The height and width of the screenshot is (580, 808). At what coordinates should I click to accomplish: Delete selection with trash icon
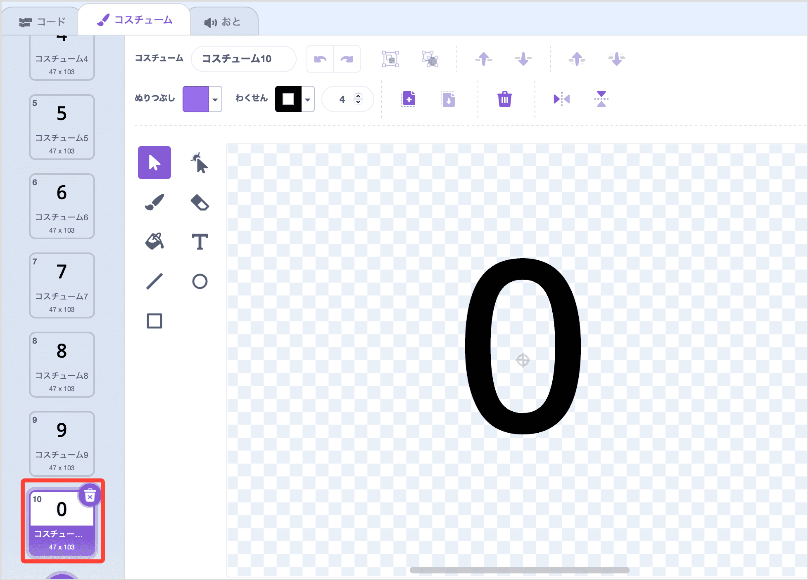coord(505,99)
